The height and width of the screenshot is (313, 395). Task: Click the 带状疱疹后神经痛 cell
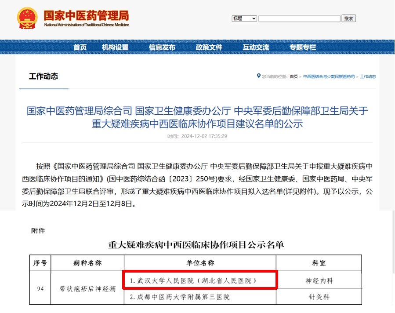[87, 288]
